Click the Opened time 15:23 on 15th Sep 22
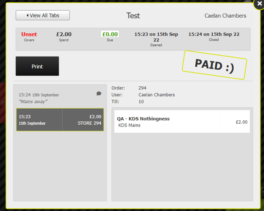 point(156,37)
